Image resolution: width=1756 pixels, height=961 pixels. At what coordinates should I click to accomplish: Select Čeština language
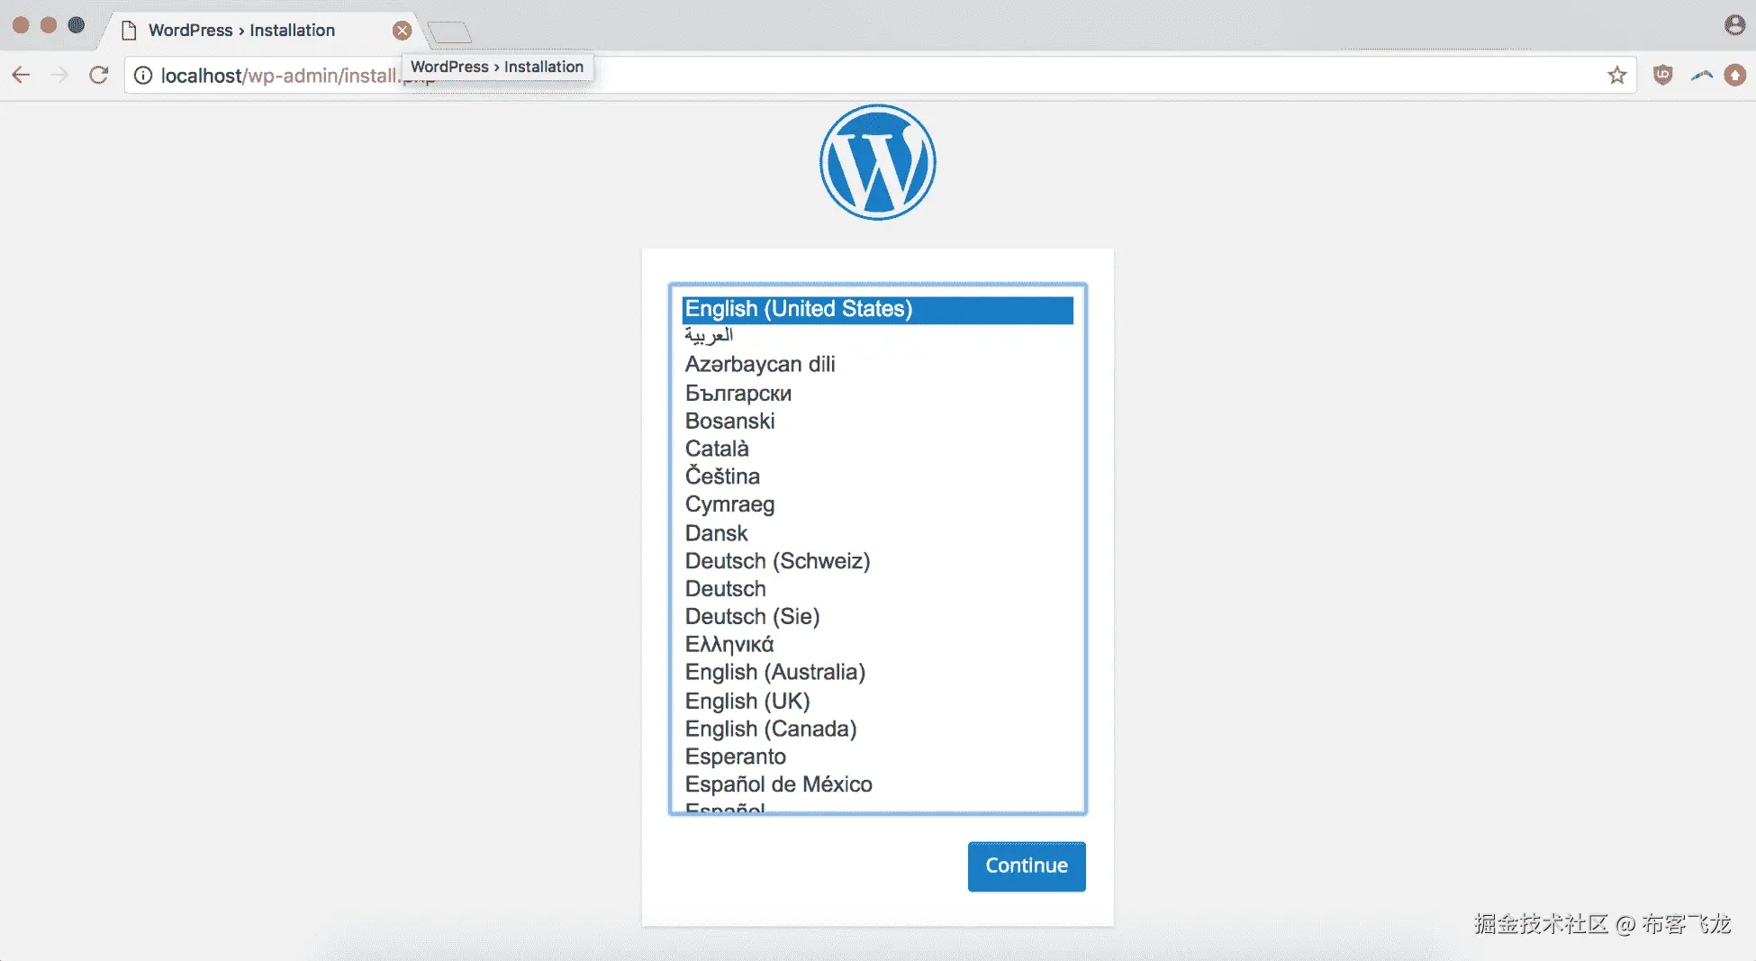click(x=878, y=476)
